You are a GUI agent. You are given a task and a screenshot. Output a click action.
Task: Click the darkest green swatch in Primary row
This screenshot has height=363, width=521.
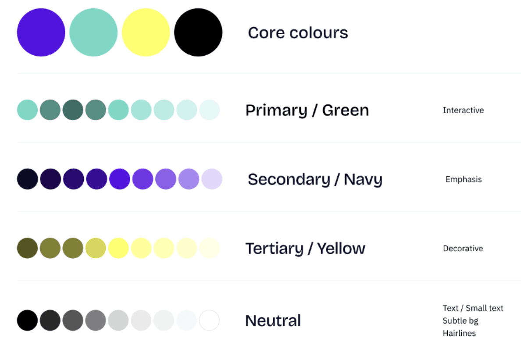[x=73, y=110]
